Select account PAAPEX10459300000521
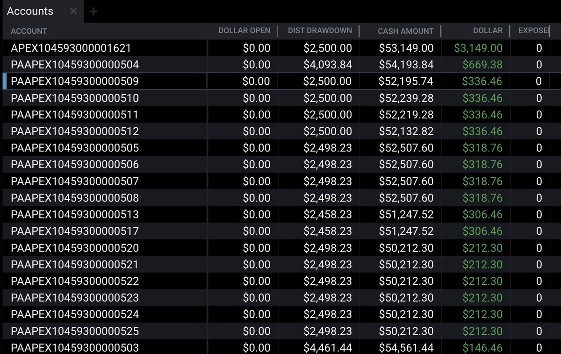 [x=74, y=265]
